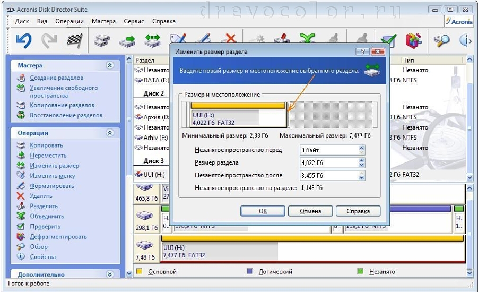Viewport: 478px width, 292px height.
Task: Click the Отмена button
Action: 310,211
